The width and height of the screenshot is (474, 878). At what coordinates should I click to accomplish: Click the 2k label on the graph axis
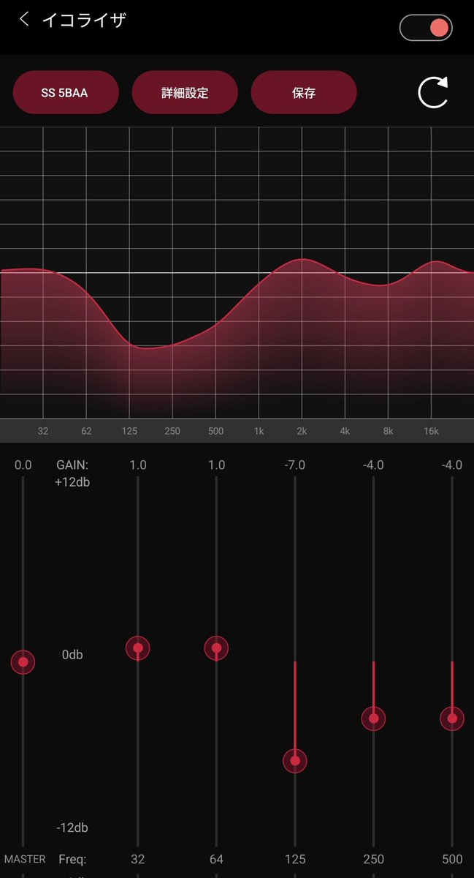tap(302, 431)
